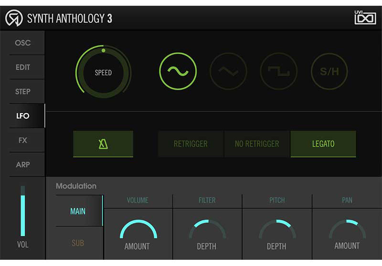
Task: Click the VOL level slider
Action: [x=22, y=211]
